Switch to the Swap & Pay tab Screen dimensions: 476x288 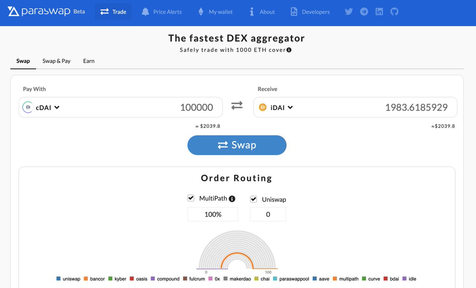(56, 61)
